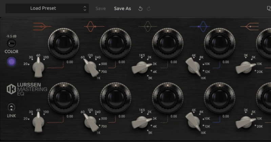The width and height of the screenshot is (271, 142).
Task: Click the grayed-out Save button
Action: pyautogui.click(x=101, y=8)
